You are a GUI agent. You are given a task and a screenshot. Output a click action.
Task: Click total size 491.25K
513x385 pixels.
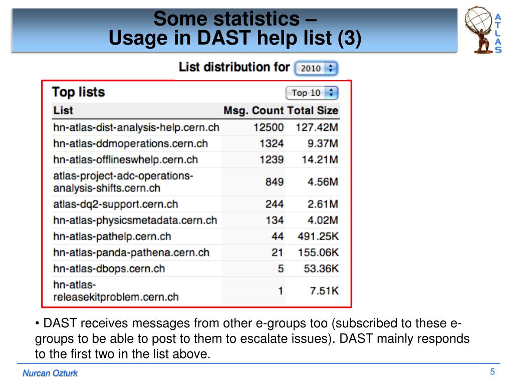318,236
